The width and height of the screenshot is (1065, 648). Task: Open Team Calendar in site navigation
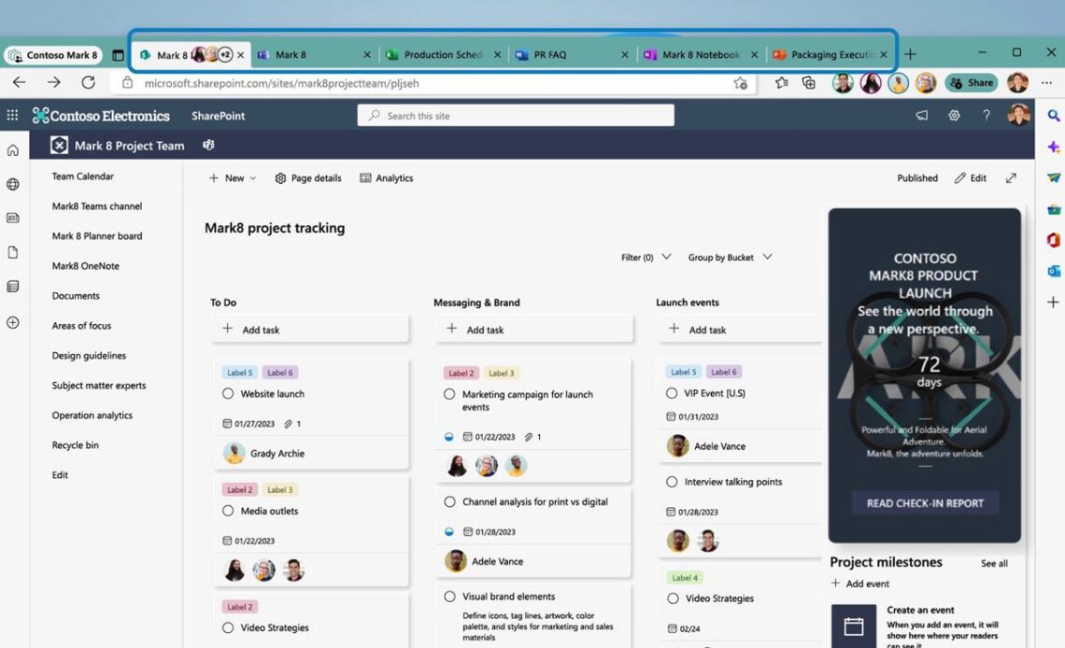click(x=83, y=176)
